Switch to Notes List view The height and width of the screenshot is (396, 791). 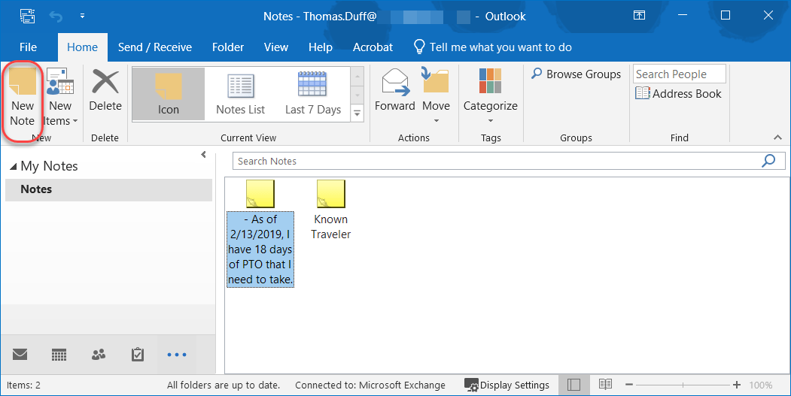click(x=241, y=94)
